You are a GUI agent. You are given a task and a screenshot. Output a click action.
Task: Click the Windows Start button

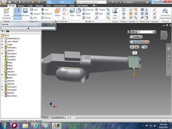tap(4, 126)
